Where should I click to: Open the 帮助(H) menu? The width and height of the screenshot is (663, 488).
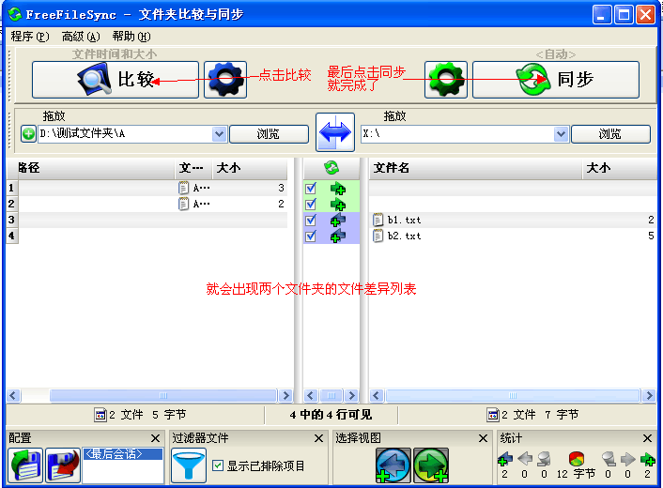(x=131, y=37)
